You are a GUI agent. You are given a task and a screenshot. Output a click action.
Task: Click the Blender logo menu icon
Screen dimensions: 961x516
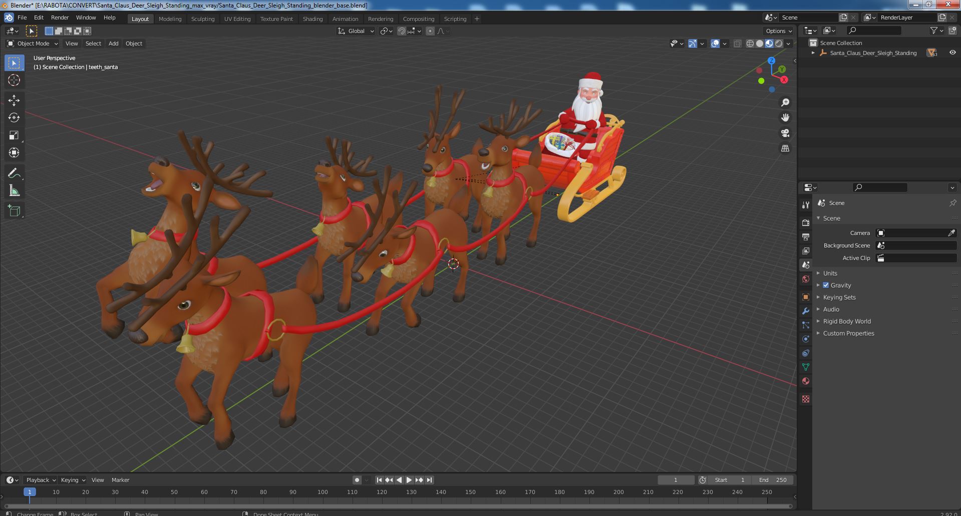(9, 17)
